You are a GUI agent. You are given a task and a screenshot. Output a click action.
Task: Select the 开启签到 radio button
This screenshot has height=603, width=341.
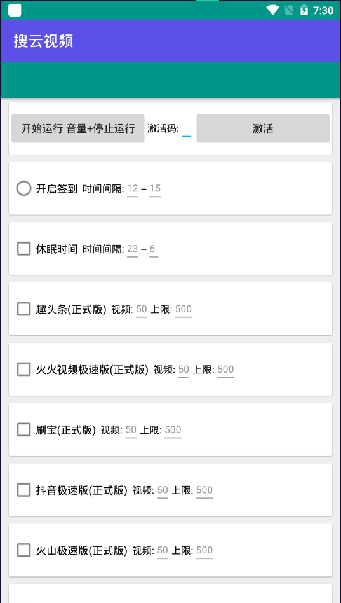tap(23, 188)
